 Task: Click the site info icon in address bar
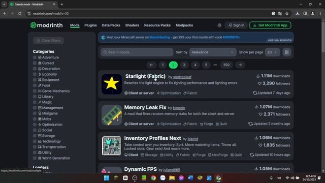click(x=29, y=14)
